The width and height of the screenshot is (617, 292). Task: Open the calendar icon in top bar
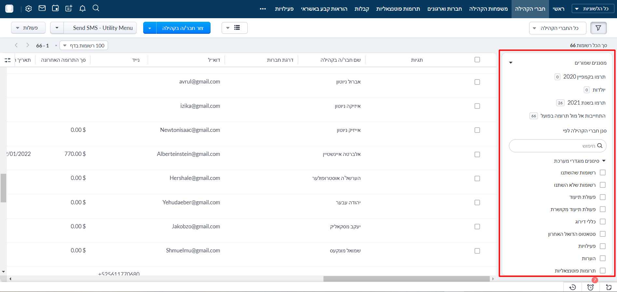pyautogui.click(x=55, y=8)
